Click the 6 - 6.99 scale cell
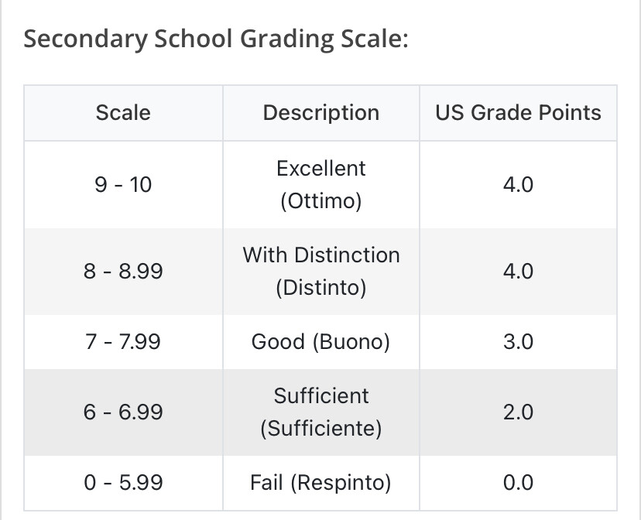641x520 pixels. (123, 412)
